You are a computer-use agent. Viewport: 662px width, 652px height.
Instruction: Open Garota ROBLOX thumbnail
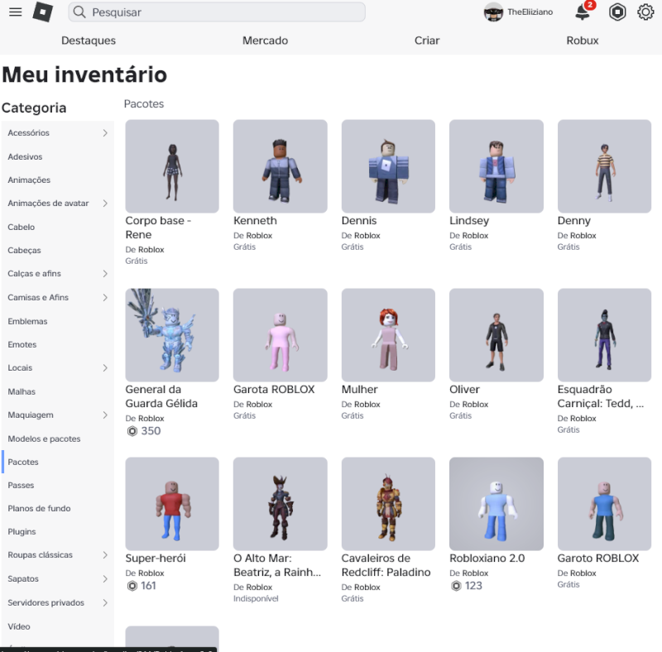tap(280, 335)
